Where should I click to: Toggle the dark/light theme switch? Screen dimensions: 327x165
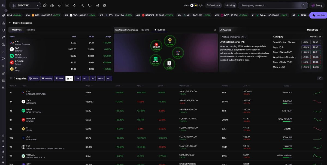click(194, 5)
